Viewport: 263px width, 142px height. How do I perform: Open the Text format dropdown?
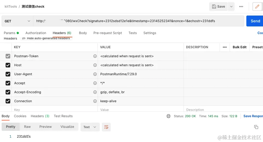tap(90, 127)
